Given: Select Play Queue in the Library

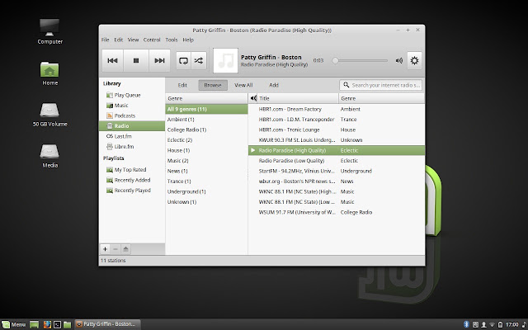Looking at the screenshot, I should [x=132, y=95].
